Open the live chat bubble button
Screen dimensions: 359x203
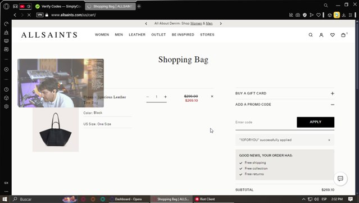[x=340, y=178]
